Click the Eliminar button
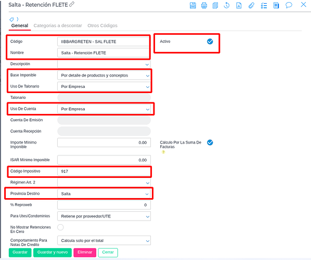Screen dimensions: 311x260 (x=85, y=253)
